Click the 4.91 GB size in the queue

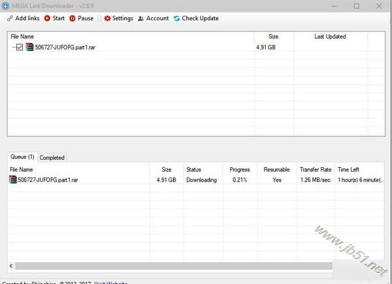click(x=166, y=180)
